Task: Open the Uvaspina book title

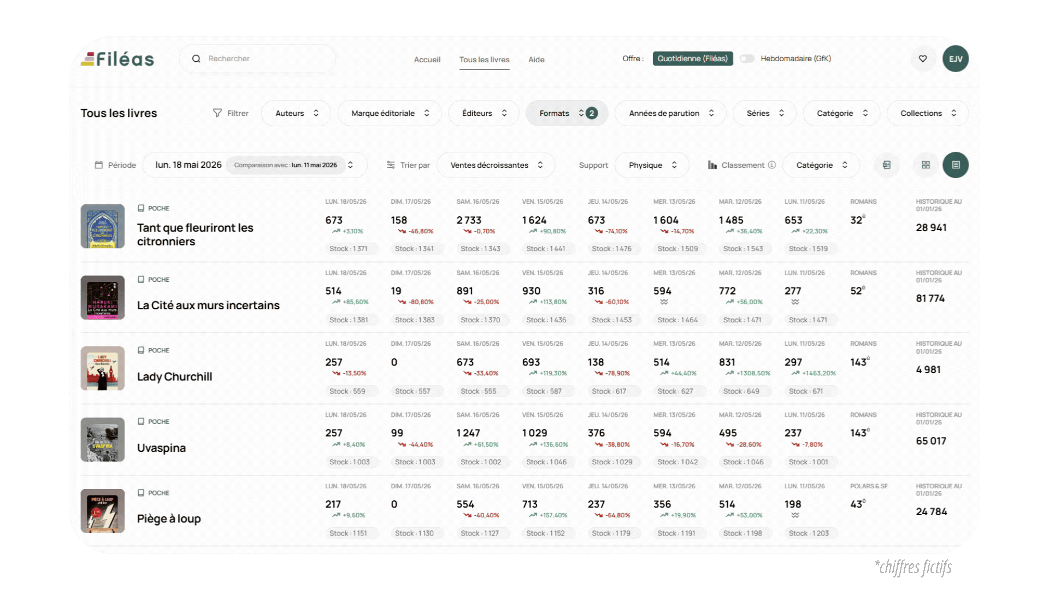Action: 161,448
